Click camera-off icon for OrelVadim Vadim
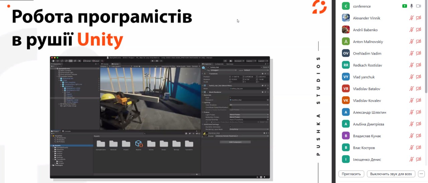This screenshot has height=183, width=428. [x=418, y=53]
